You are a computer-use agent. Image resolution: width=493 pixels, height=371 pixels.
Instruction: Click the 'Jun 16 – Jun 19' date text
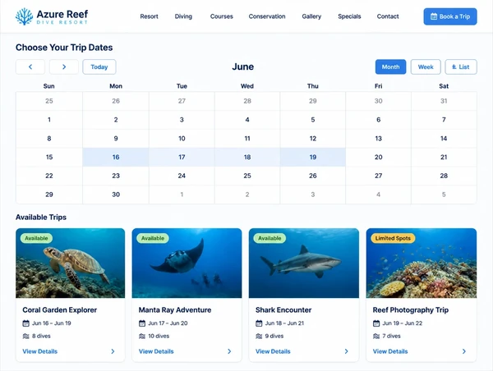point(52,323)
